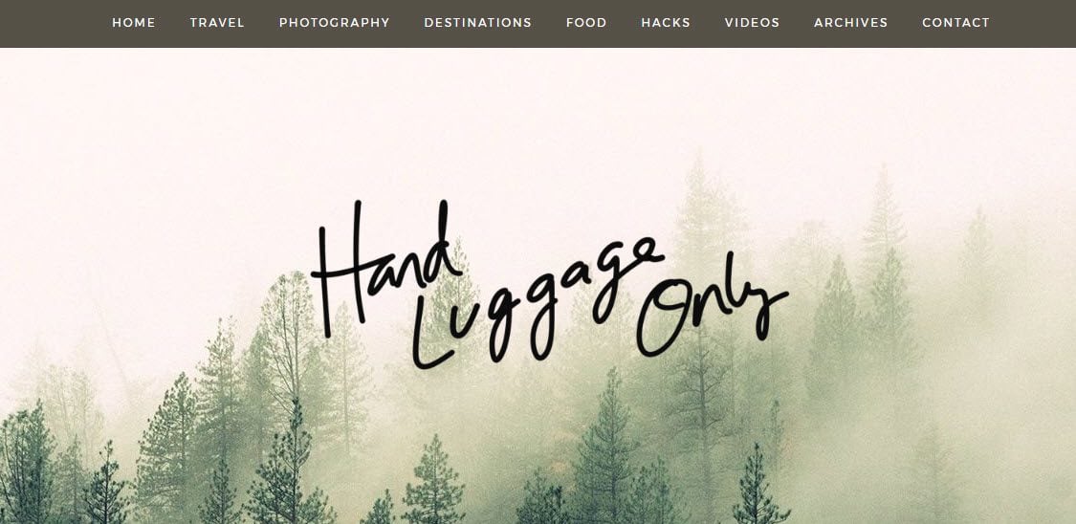
Task: Click the Hand Luggage Only handwritten logo
Action: [549, 284]
